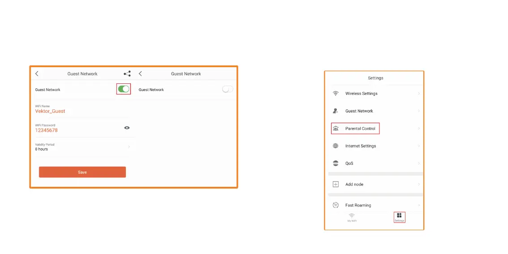Enable the disabled Guest Network switch
The height and width of the screenshot is (254, 508).
click(228, 90)
